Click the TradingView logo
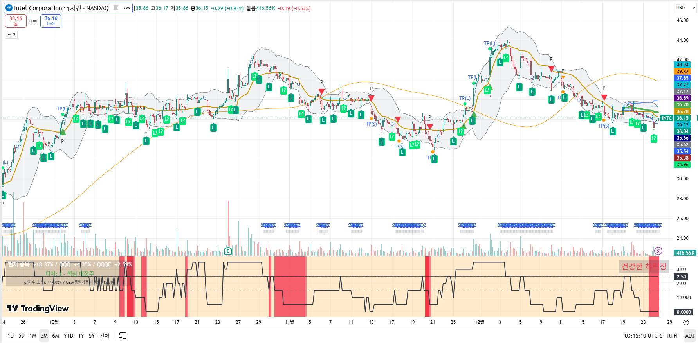698x343 pixels. tap(38, 309)
